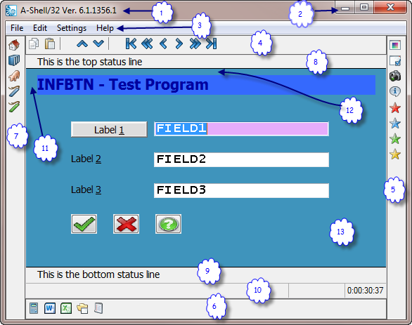Open the calculator icon in bottom toolbar
The height and width of the screenshot is (325, 412).
tap(34, 308)
